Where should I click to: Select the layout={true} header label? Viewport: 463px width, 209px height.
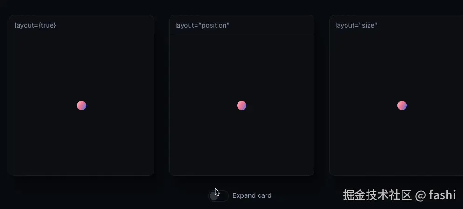tap(35, 25)
